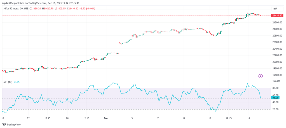
Task: Click the 20600.00 price axis label
Action: click(277, 42)
